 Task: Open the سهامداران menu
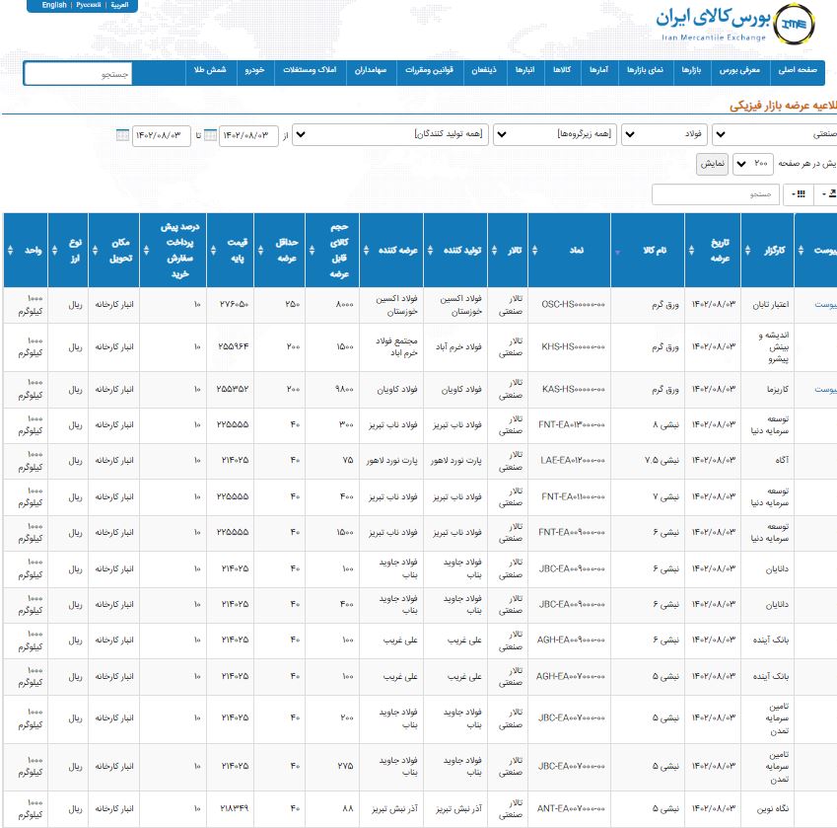(x=371, y=70)
